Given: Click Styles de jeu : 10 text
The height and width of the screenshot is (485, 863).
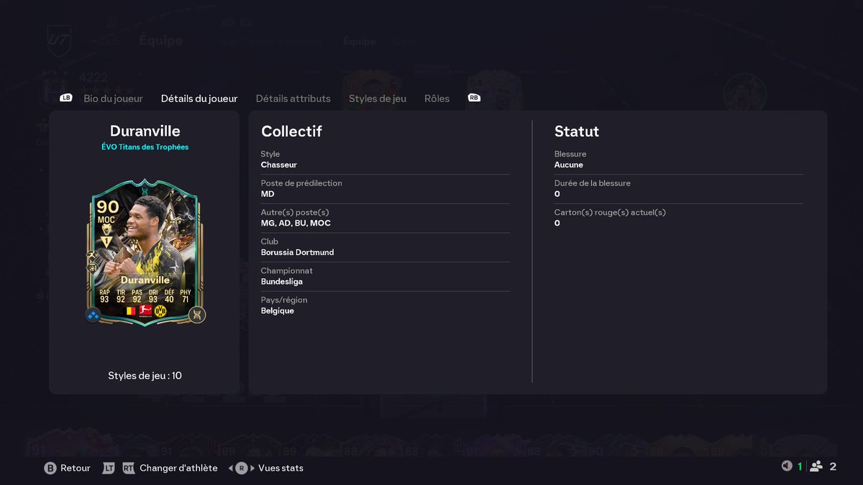Looking at the screenshot, I should click(145, 376).
